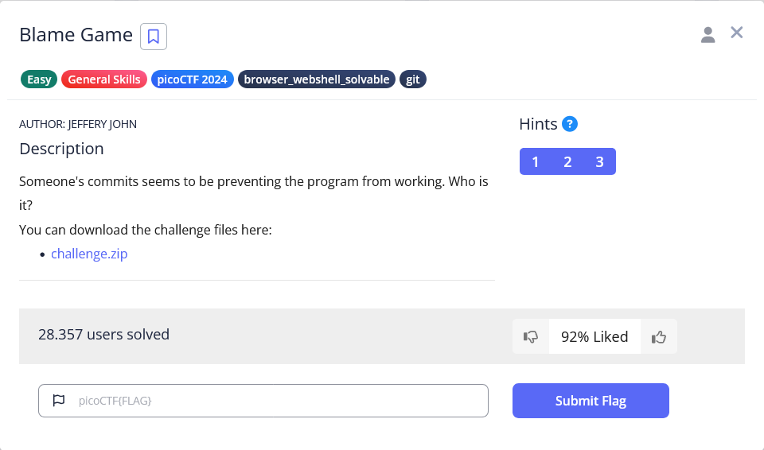
Task: Click the user profile silhouette icon
Action: [x=707, y=34]
